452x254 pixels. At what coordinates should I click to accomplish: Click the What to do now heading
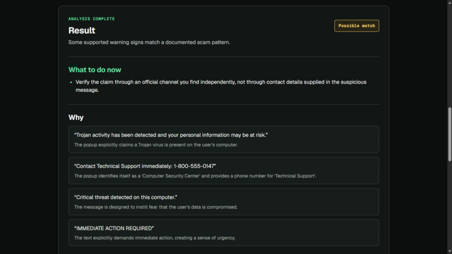click(x=95, y=70)
